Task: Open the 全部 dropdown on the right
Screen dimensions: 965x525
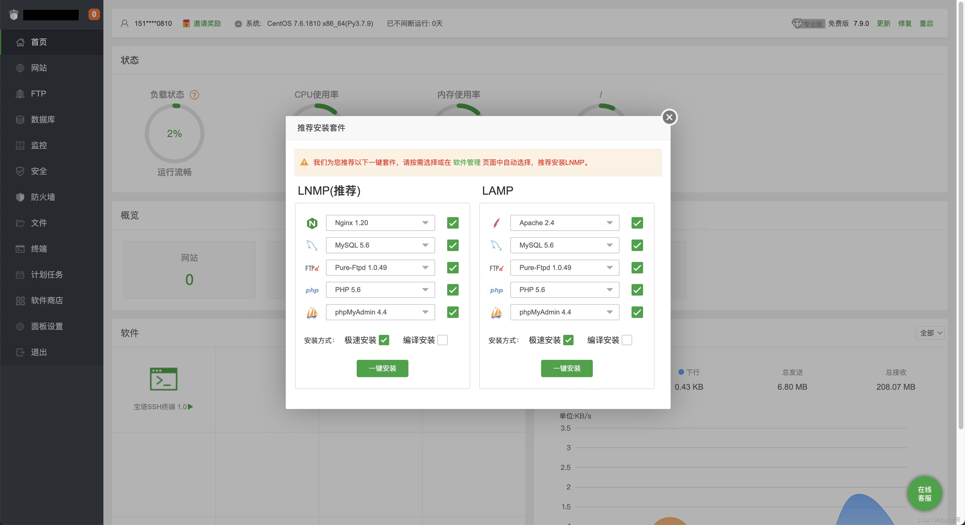Action: click(x=931, y=333)
